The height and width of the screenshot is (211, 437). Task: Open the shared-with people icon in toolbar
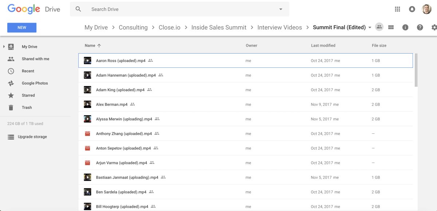coord(379,27)
